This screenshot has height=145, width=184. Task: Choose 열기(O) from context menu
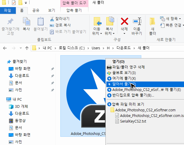tap(145, 61)
